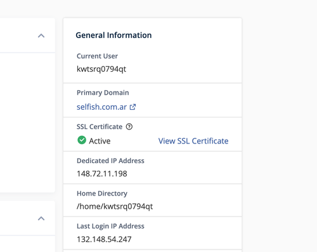
Task: Click the Dedicated IP Address label
Action: [x=110, y=161]
